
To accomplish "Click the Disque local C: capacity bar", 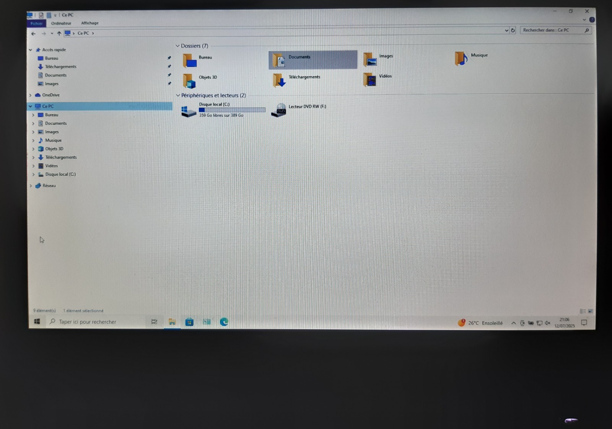I will [x=232, y=110].
